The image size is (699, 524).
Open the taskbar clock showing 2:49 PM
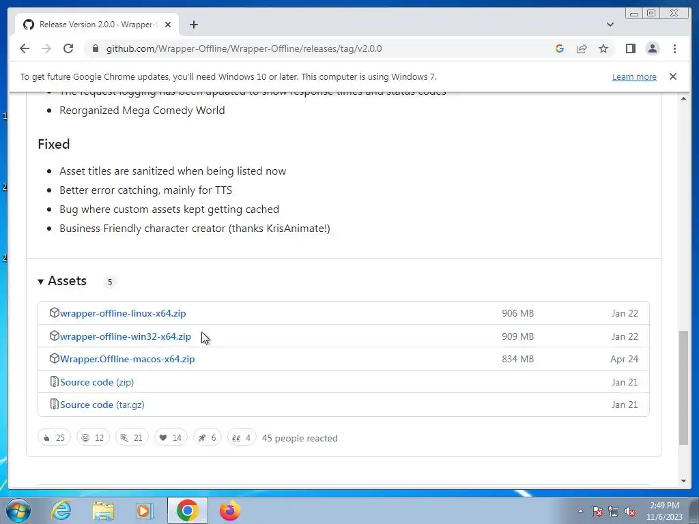pos(664,511)
